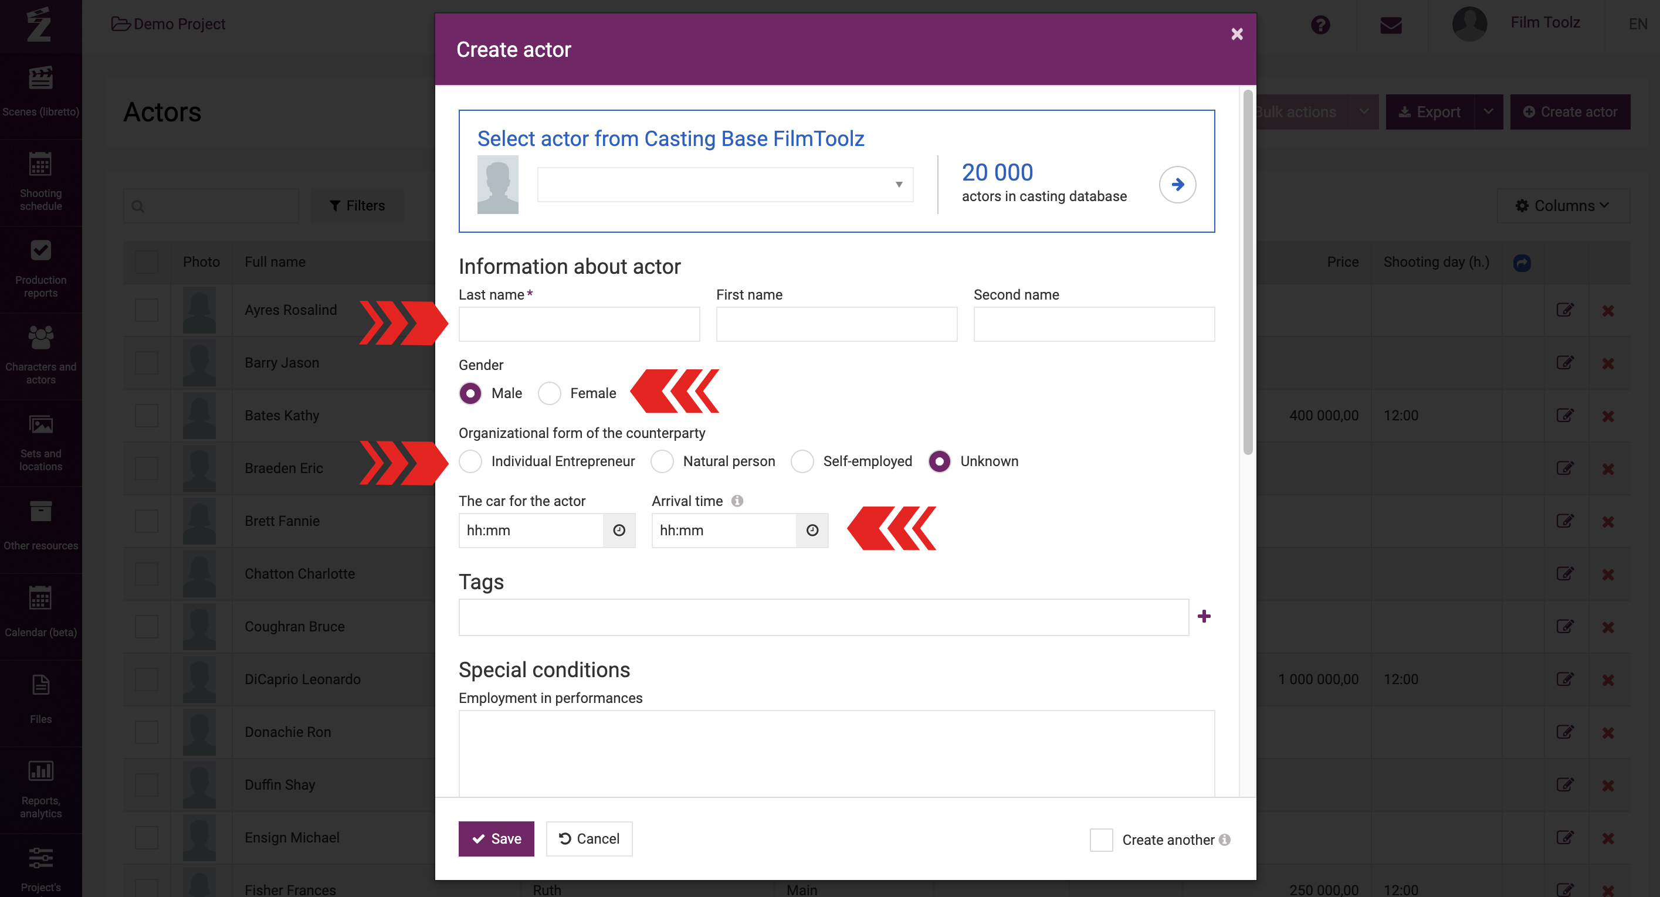
Task: Open the Film Toolz user menu
Action: 1544,23
